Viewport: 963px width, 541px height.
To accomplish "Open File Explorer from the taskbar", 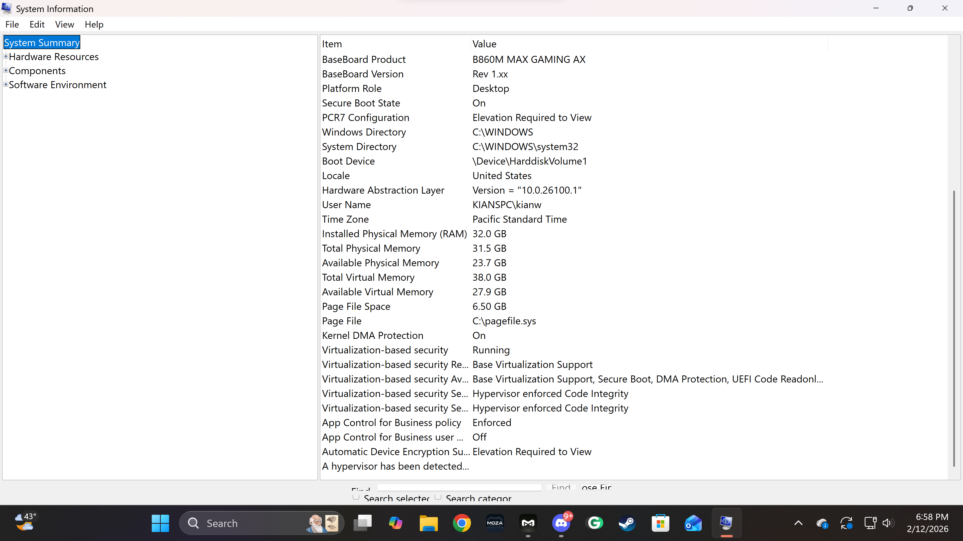I will pyautogui.click(x=428, y=523).
